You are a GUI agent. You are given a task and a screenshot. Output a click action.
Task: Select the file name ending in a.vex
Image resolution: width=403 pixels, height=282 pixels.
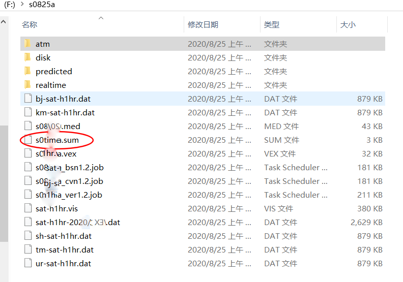56,153
